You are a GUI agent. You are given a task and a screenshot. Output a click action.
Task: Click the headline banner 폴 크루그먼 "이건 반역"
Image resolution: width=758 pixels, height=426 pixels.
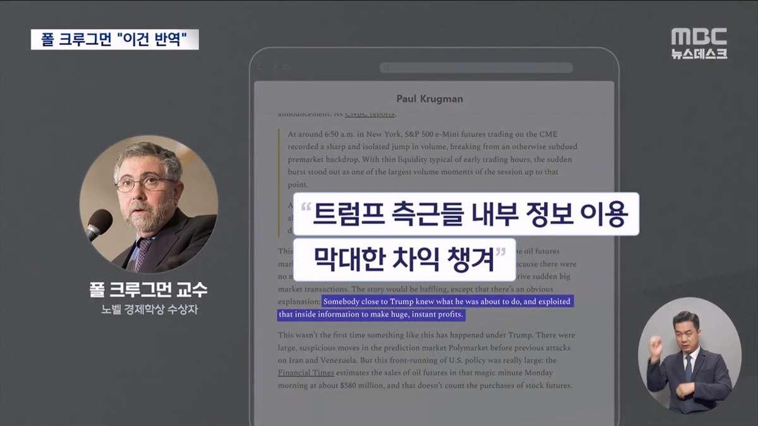pyautogui.click(x=114, y=40)
